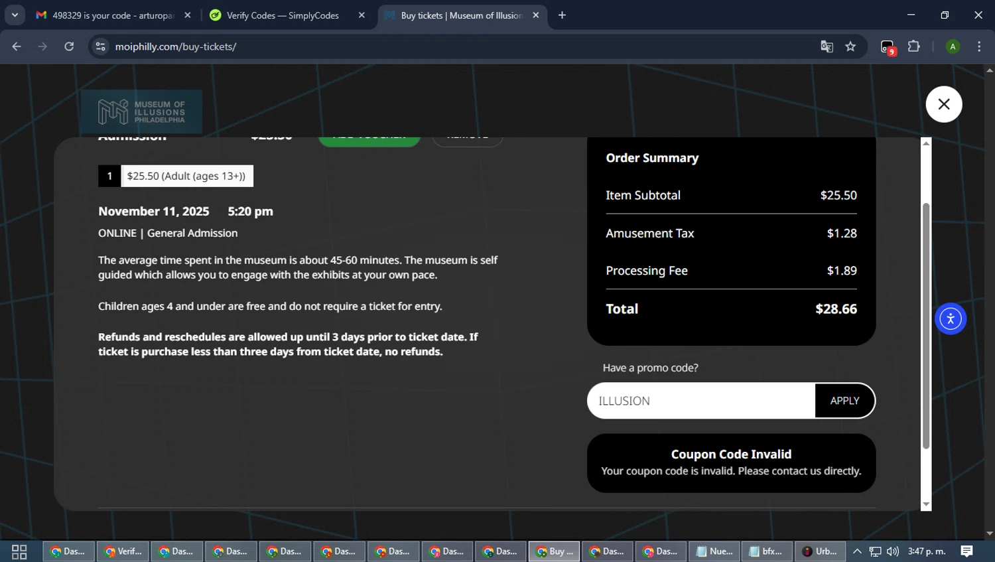Click the 'Order Summary' heading
The image size is (995, 562).
point(652,158)
